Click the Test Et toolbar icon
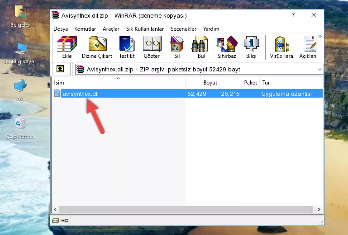Image resolution: width=348 pixels, height=235 pixels. [127, 47]
